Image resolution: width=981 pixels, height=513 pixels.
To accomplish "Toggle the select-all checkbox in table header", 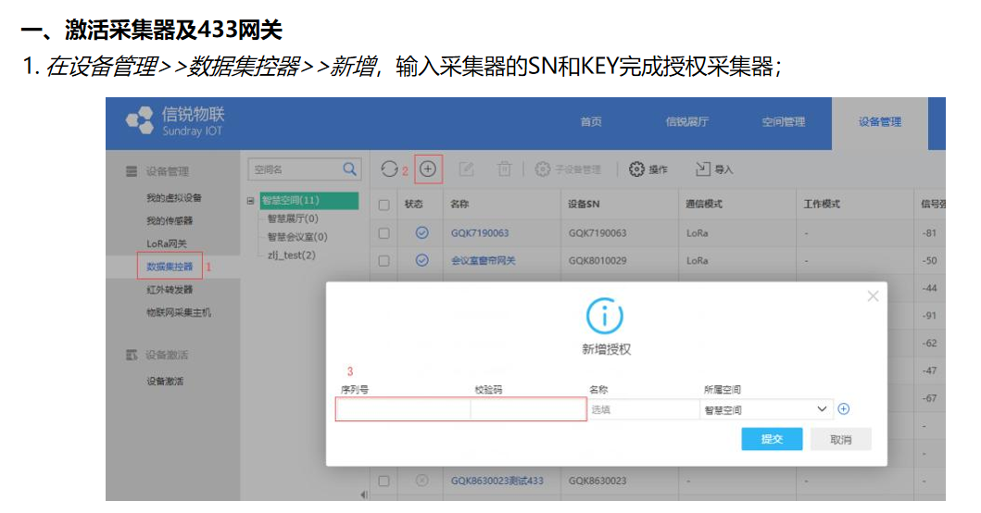I will click(384, 205).
